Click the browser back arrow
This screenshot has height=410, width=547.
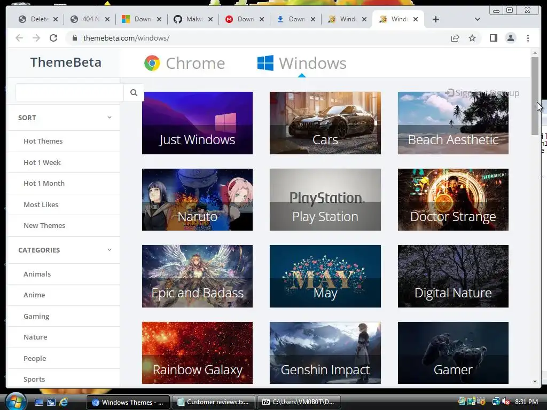[19, 38]
